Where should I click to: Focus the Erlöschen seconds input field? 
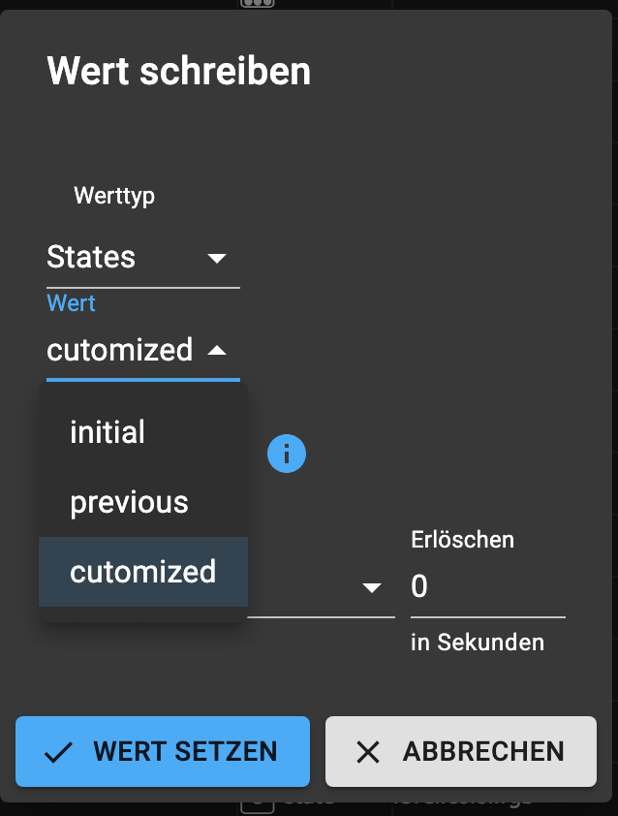click(488, 586)
